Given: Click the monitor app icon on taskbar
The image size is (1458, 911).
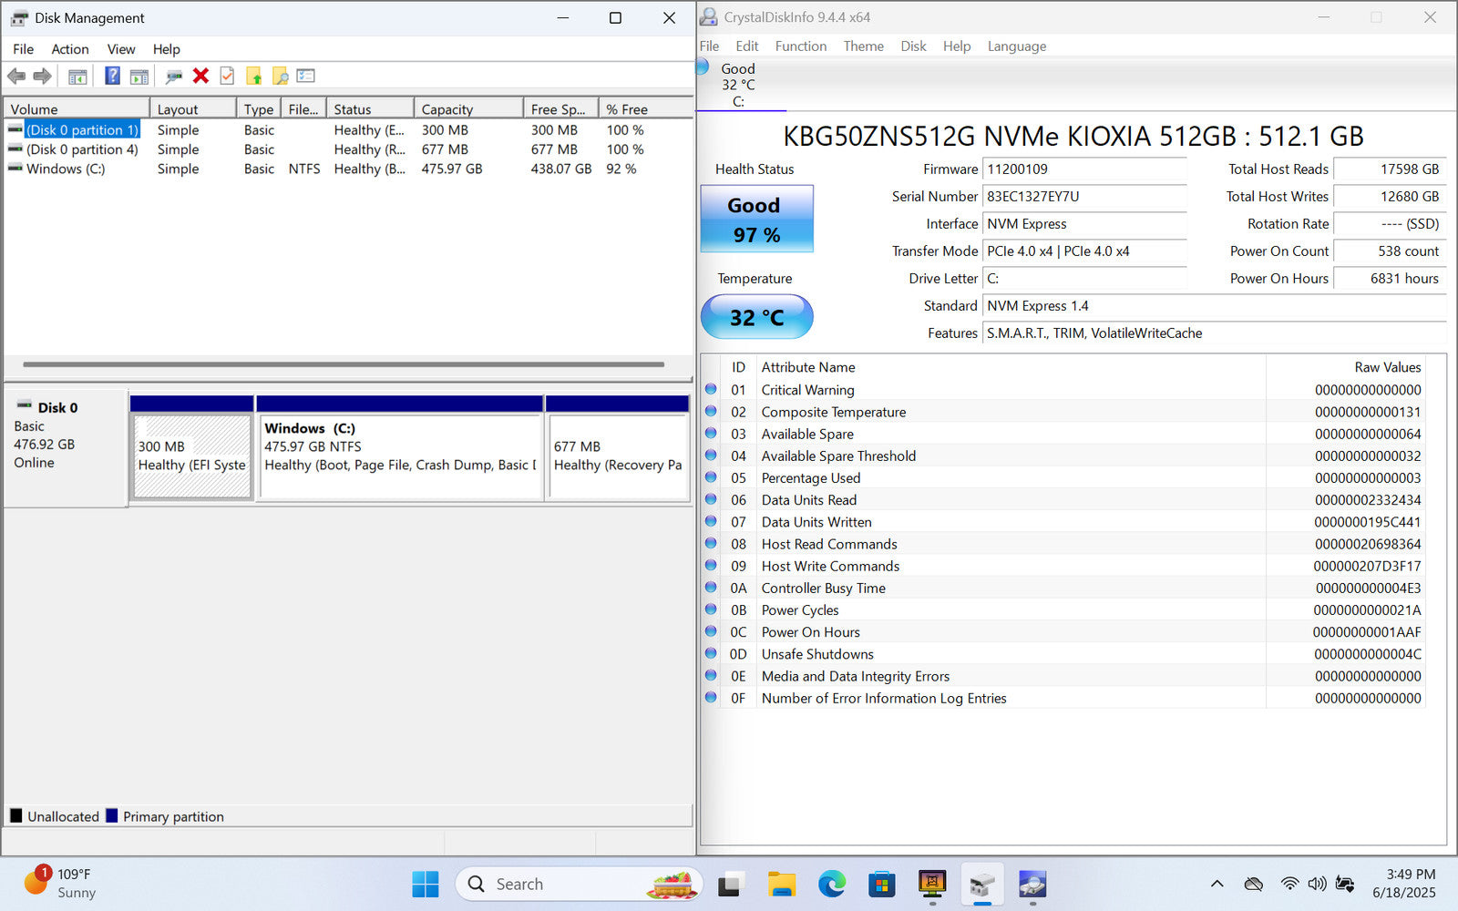Looking at the screenshot, I should click(931, 884).
